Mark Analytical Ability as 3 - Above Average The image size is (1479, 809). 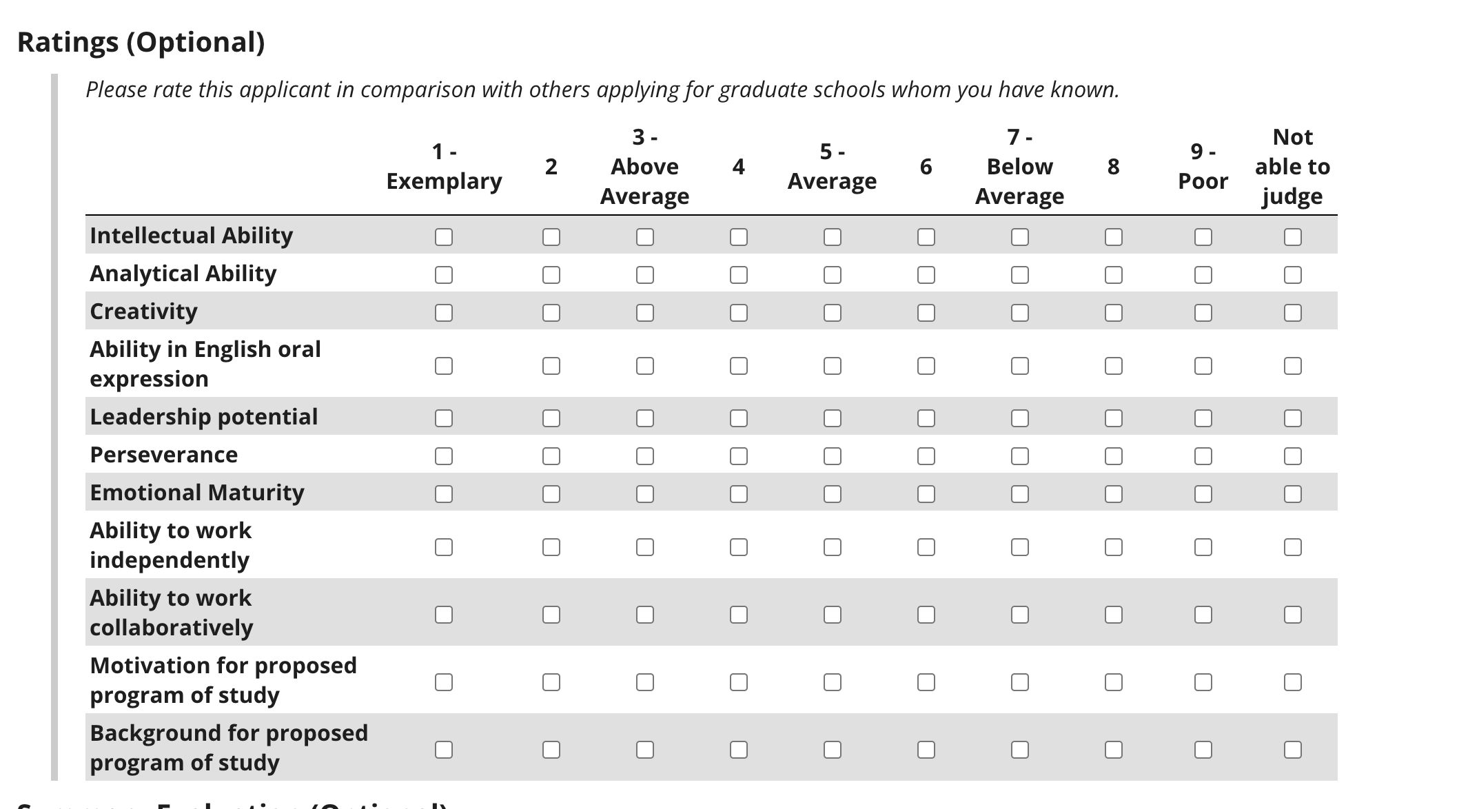645,275
